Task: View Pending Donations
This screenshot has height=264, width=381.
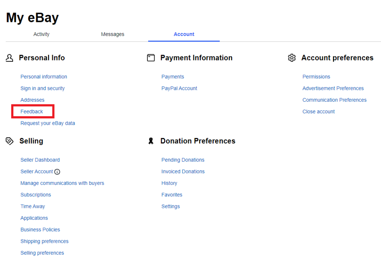Action: click(183, 160)
